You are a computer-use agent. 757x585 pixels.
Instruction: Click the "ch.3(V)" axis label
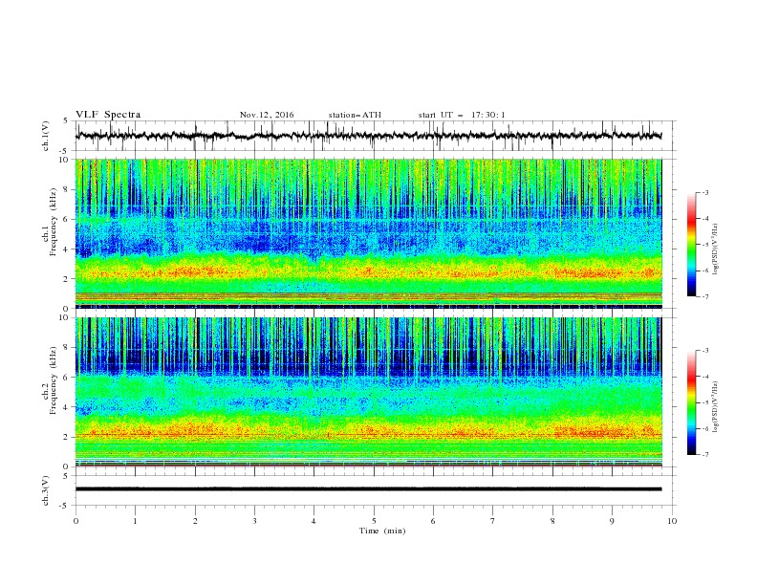click(46, 490)
